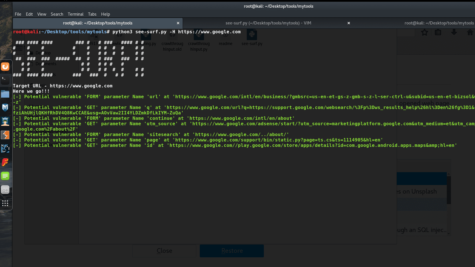Viewport: 475px width, 267px height.
Task: Close the first terminal tab
Action: [x=178, y=23]
